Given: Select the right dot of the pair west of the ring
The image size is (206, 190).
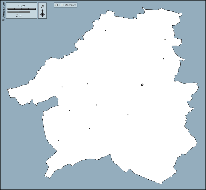Looking at the screenshot, I should coord(88,84).
